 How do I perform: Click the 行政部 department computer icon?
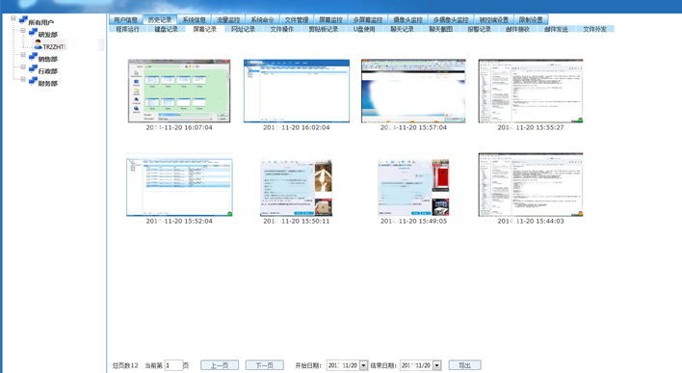pyautogui.click(x=33, y=68)
